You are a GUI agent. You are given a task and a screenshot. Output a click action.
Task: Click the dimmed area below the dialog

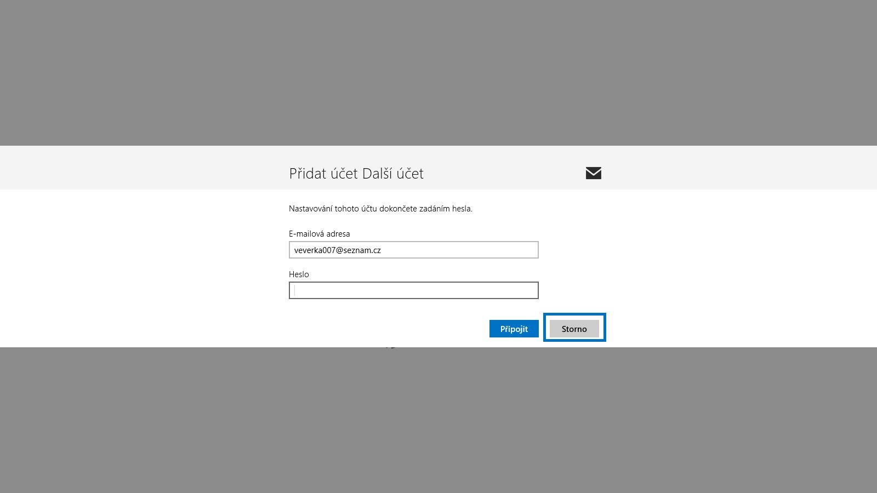pyautogui.click(x=438, y=420)
